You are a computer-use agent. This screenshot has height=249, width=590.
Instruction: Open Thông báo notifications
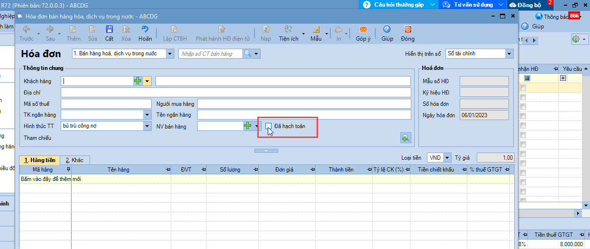tap(557, 17)
